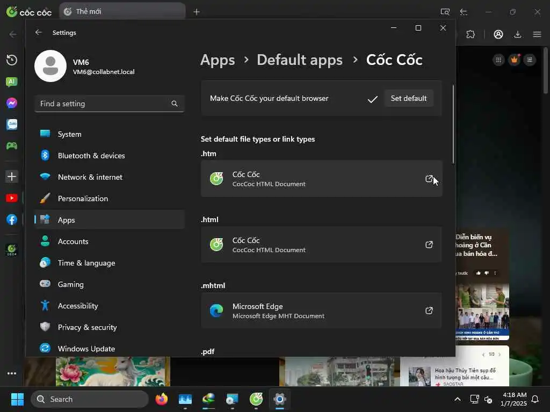Open the game controller icon in the Cốc Cốc sidebar
550x412 pixels.
[12, 146]
